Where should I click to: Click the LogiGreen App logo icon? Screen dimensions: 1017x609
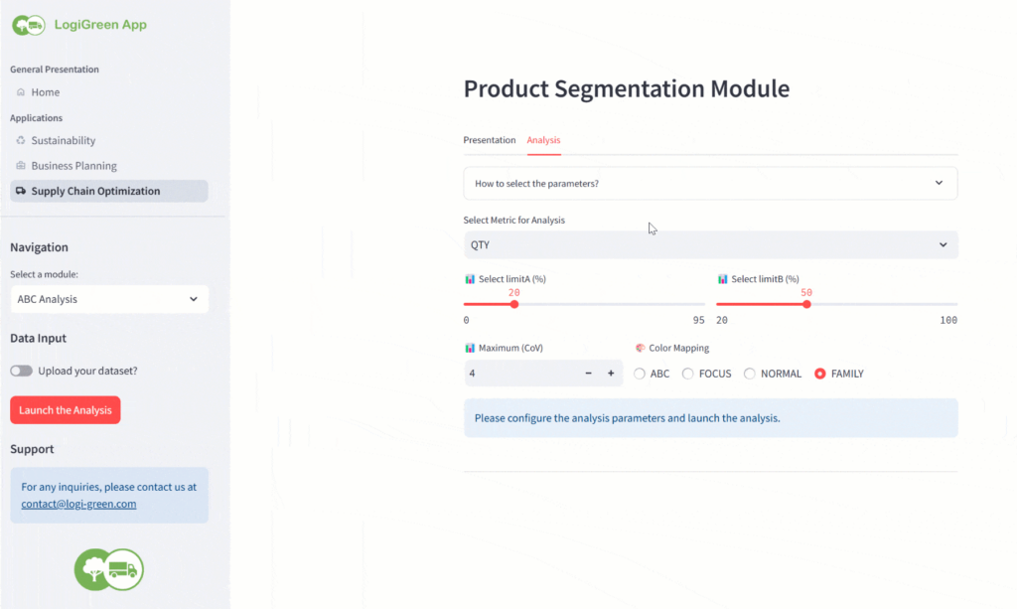(x=28, y=25)
